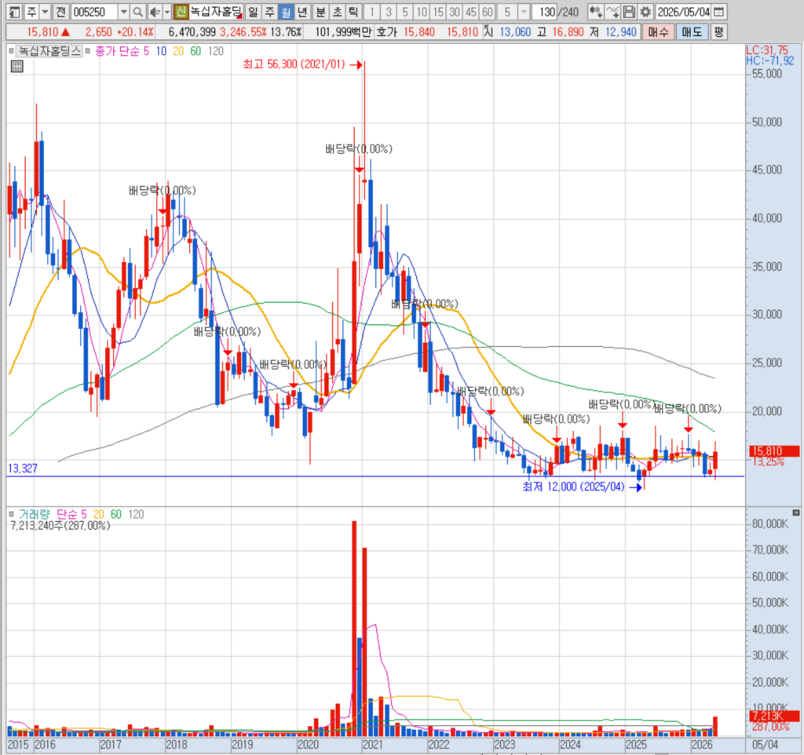Open the market type '주' dropdown arrow
804x755 pixels.
point(45,12)
